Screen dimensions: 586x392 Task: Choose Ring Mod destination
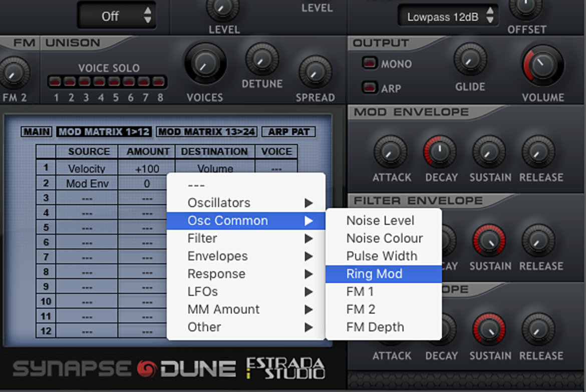click(x=384, y=274)
